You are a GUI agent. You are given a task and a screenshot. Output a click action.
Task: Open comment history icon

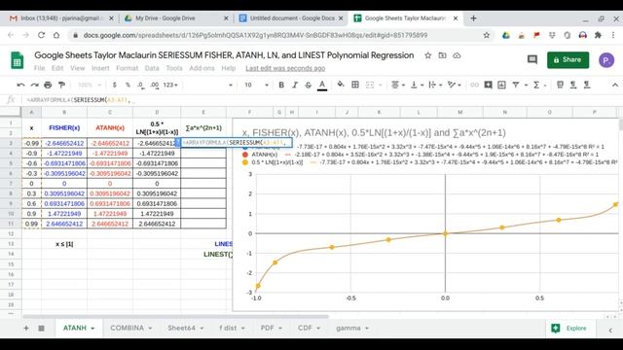532,60
